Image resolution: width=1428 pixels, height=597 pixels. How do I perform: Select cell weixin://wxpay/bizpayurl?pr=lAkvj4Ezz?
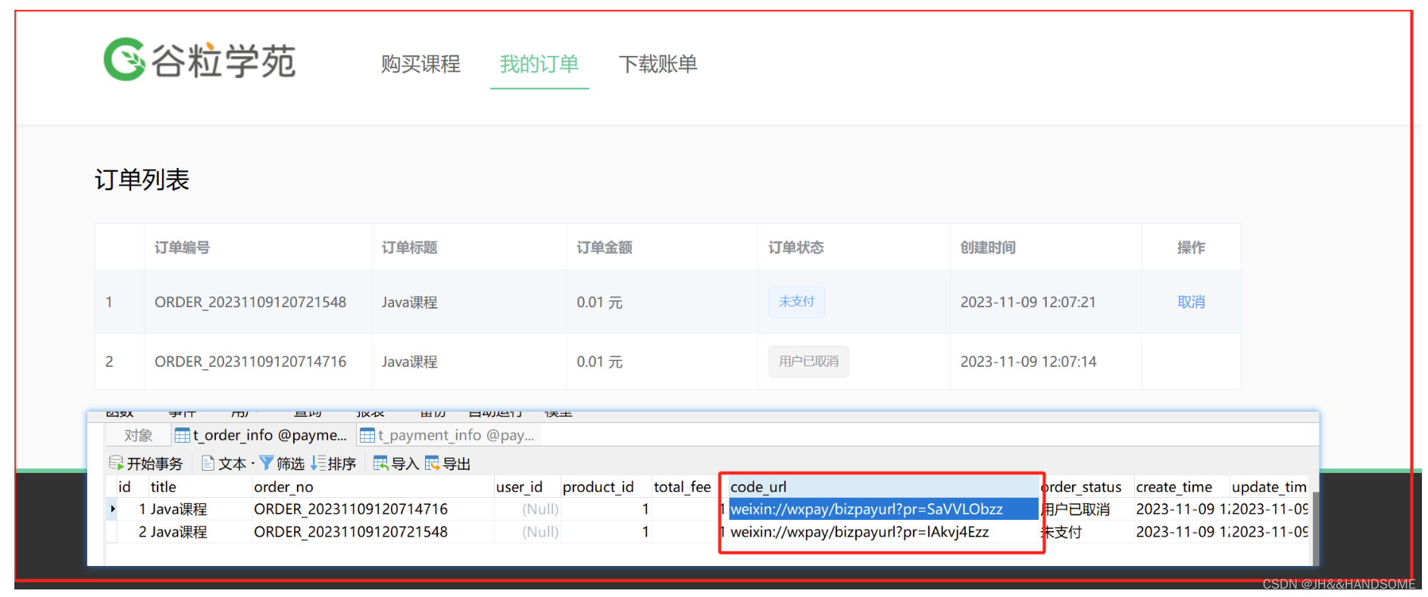click(x=883, y=532)
